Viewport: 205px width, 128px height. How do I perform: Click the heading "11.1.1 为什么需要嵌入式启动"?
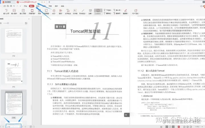point(62,84)
